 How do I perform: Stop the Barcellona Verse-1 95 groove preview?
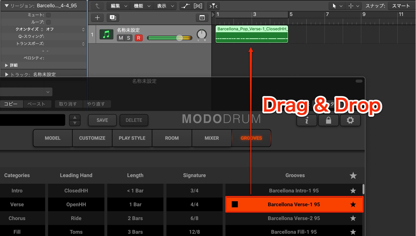pos(235,204)
